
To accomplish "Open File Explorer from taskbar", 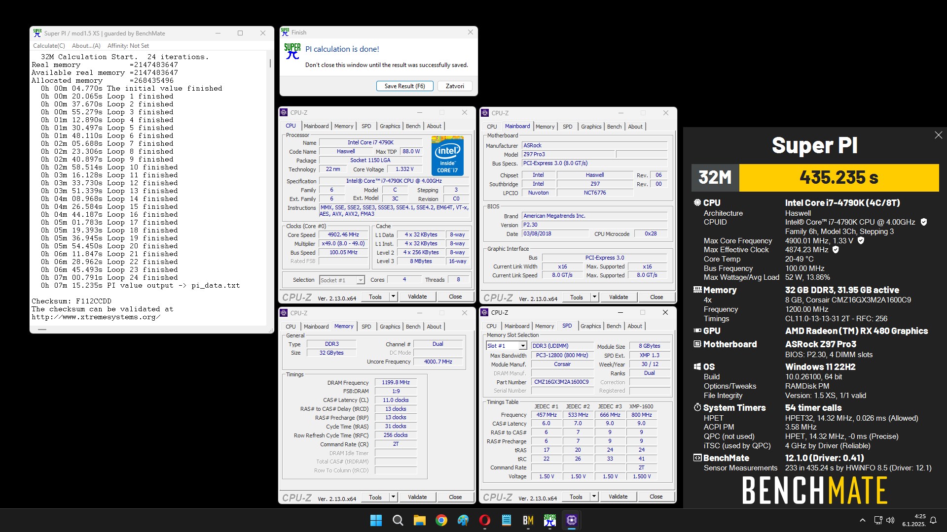I will [419, 520].
